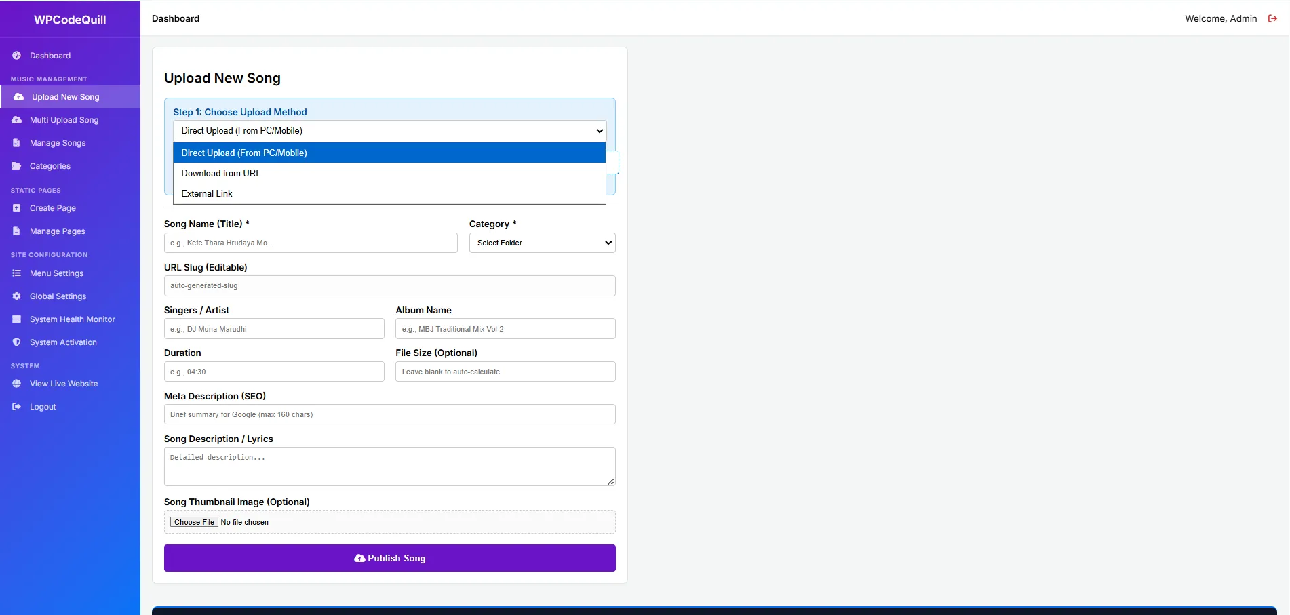The height and width of the screenshot is (615, 1290).
Task: Click the View Live Website globe icon
Action: tap(16, 384)
